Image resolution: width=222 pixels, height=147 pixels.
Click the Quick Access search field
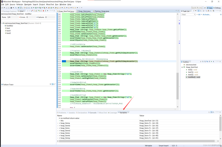pos(197,8)
